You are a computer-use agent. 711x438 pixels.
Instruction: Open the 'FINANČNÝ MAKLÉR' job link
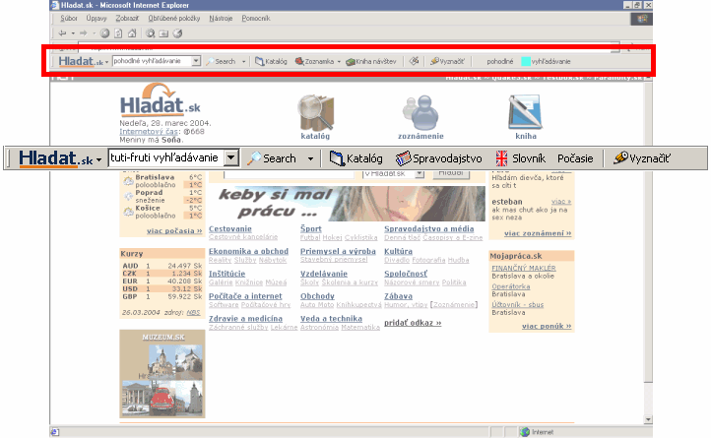pyautogui.click(x=524, y=268)
